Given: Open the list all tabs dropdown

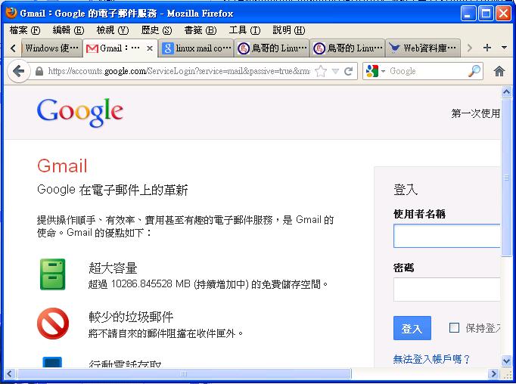Looking at the screenshot, I should (x=504, y=48).
